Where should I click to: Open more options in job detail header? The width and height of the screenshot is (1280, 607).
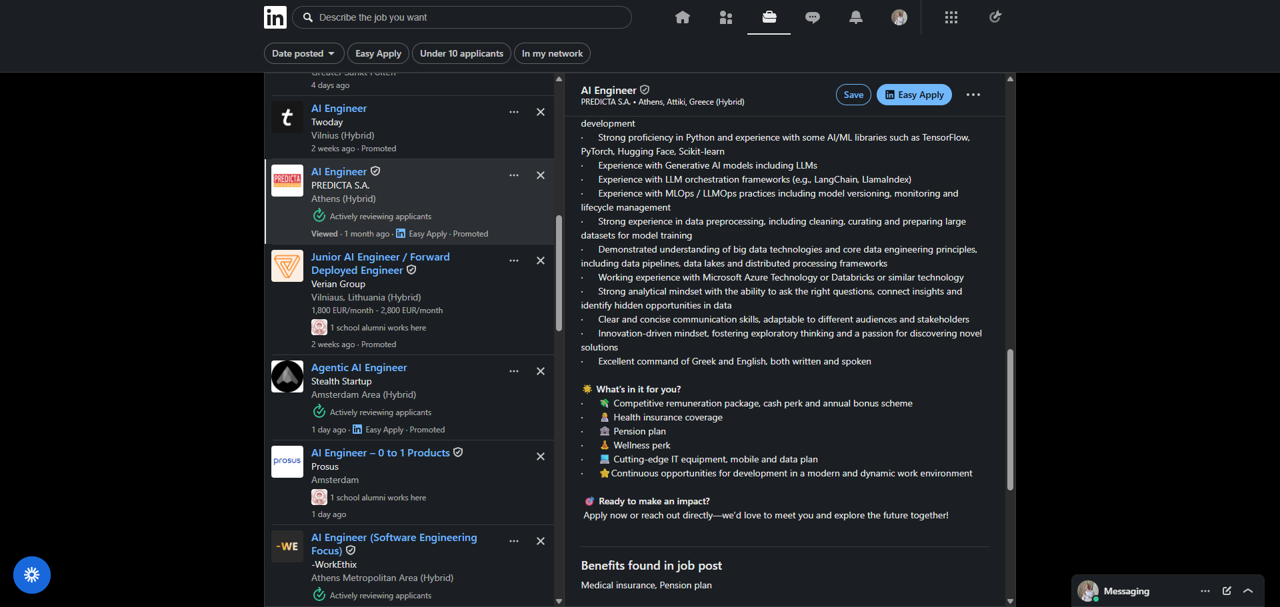tap(973, 95)
